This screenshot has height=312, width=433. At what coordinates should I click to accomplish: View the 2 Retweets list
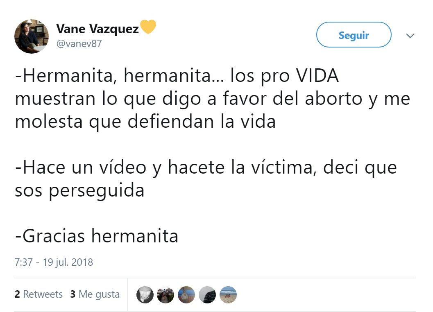point(39,294)
